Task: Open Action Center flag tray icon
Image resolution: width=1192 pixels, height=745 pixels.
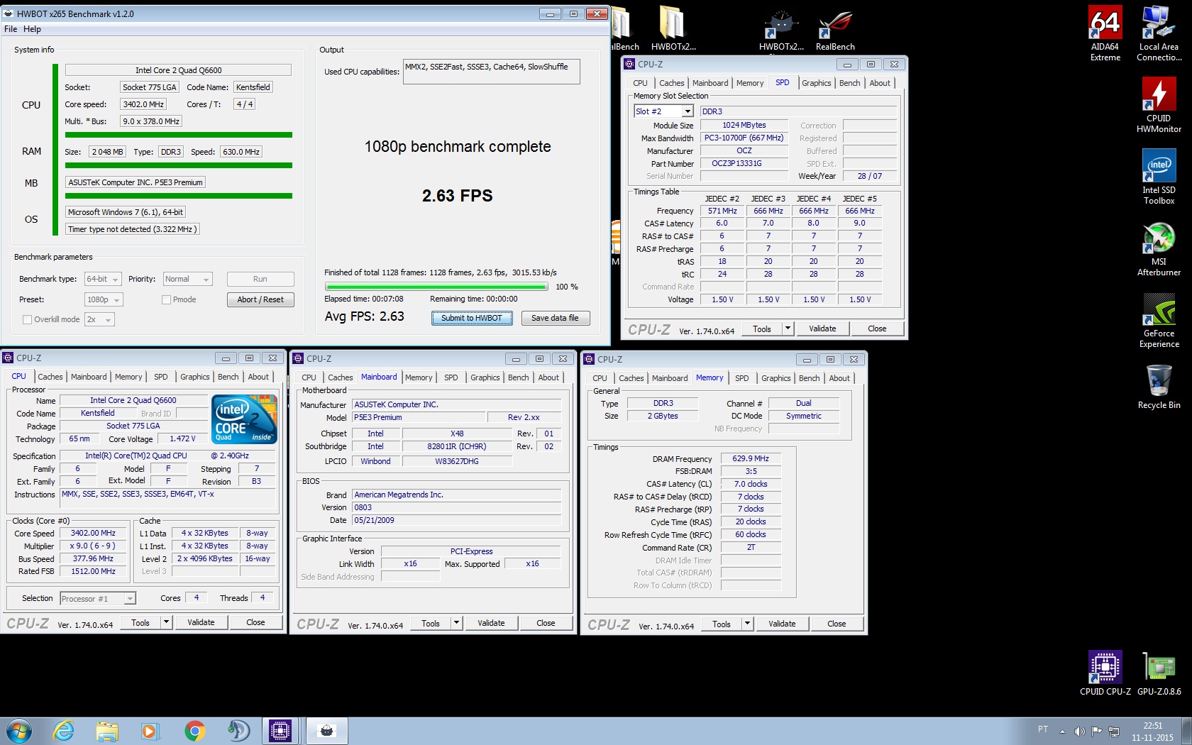Action: coord(1097,731)
